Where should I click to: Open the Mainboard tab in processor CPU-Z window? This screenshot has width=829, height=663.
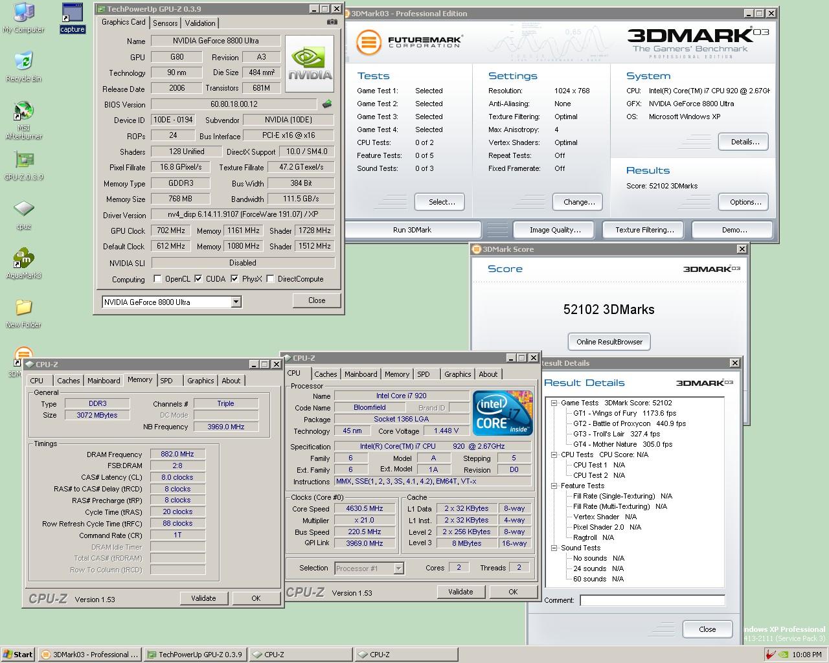tap(361, 374)
